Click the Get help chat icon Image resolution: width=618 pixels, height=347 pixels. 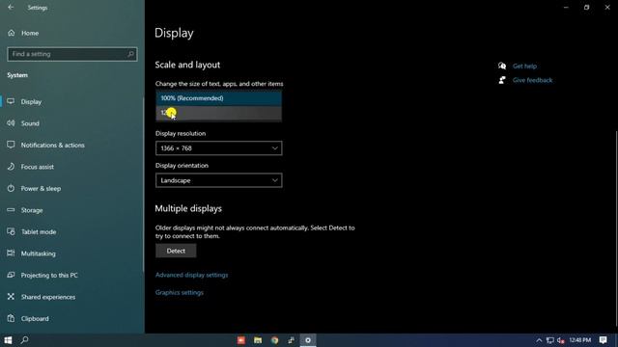pyautogui.click(x=502, y=66)
